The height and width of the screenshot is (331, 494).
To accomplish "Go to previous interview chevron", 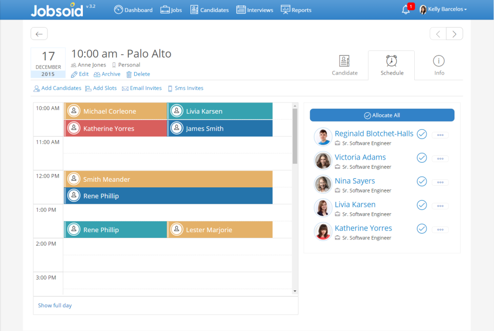I will pyautogui.click(x=438, y=34).
